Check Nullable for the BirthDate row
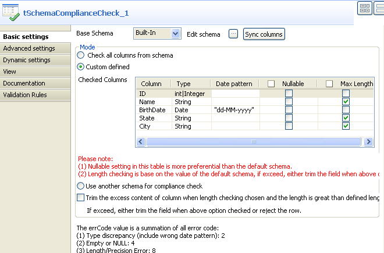Viewport: 384px width, 253px height. tap(289, 109)
